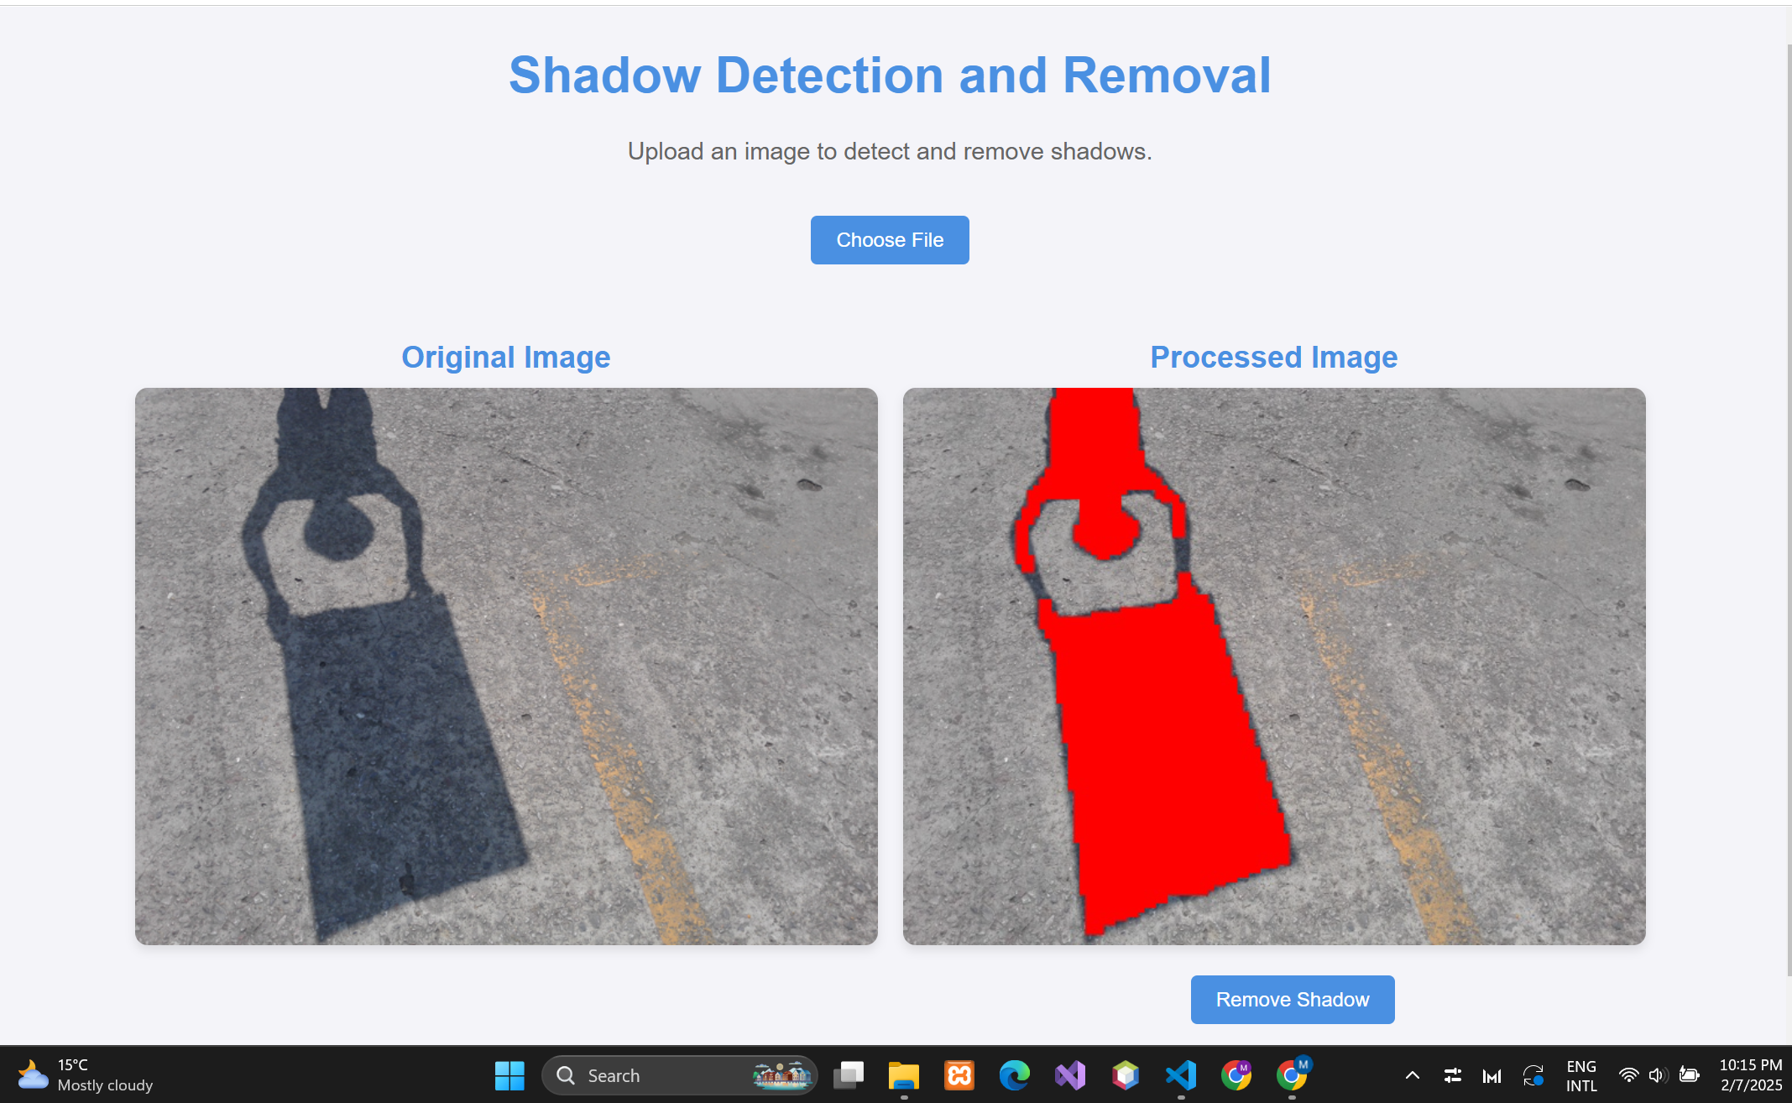
Task: Open the clock and date panel
Action: [1750, 1075]
